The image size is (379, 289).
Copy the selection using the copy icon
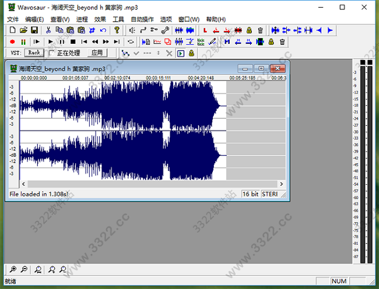click(x=59, y=30)
